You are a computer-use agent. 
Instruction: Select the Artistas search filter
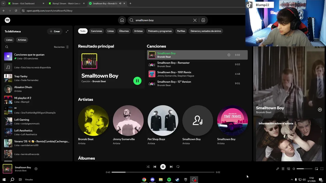pyautogui.click(x=138, y=31)
